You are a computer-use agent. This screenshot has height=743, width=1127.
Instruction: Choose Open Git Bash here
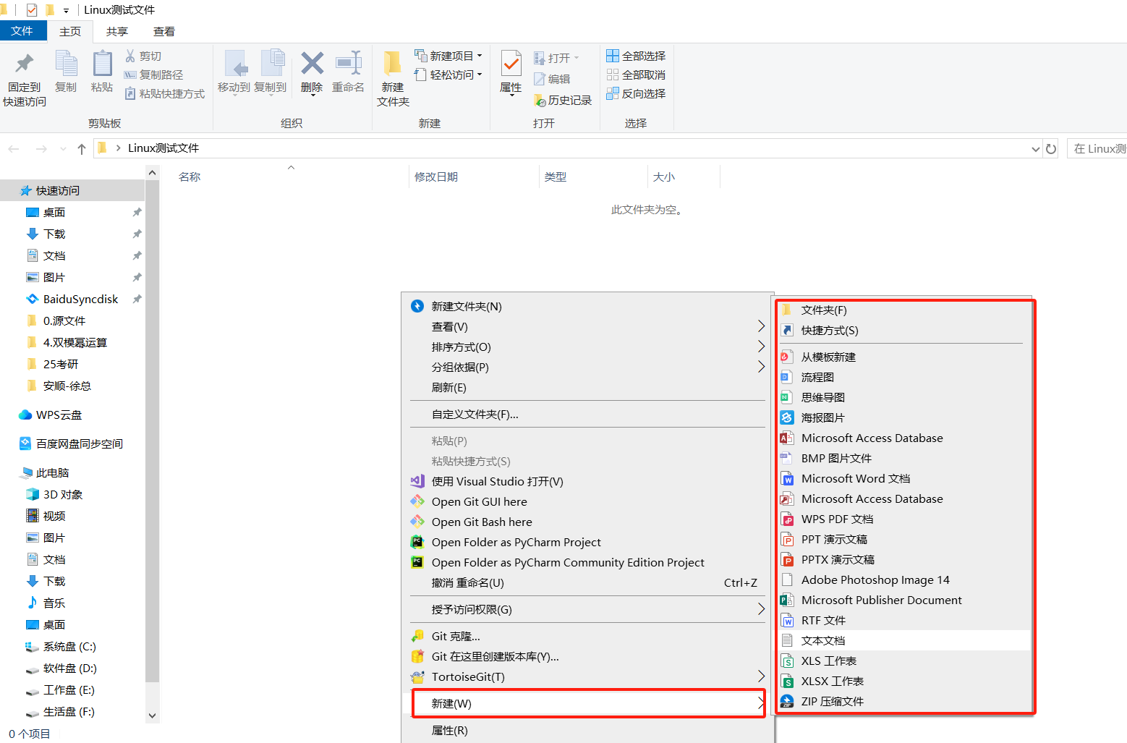pyautogui.click(x=587, y=522)
